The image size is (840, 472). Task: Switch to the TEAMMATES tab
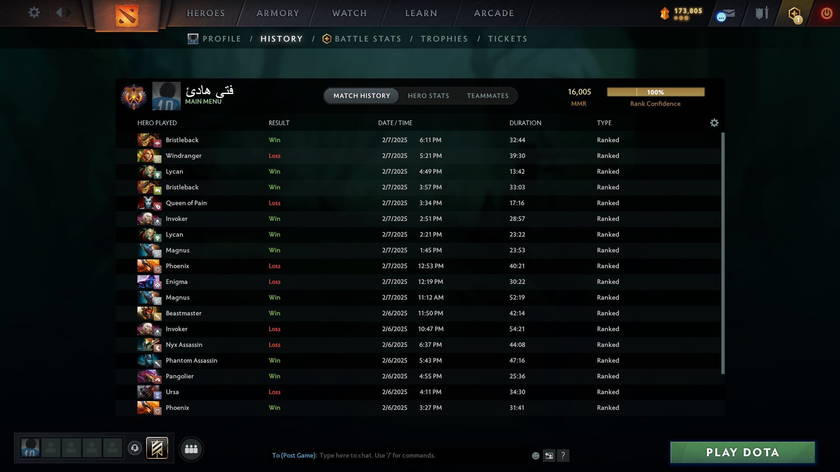coord(488,96)
